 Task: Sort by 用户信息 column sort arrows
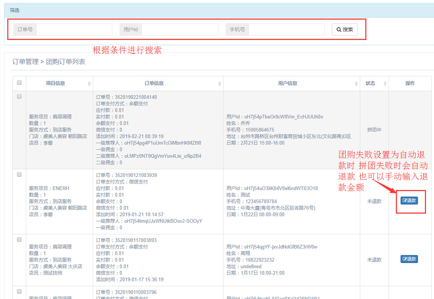tap(356, 84)
